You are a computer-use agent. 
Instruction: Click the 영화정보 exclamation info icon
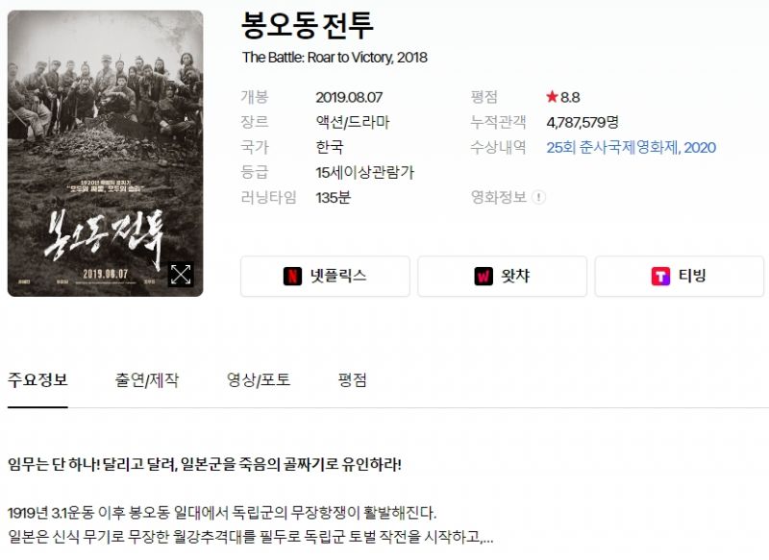coord(538,198)
